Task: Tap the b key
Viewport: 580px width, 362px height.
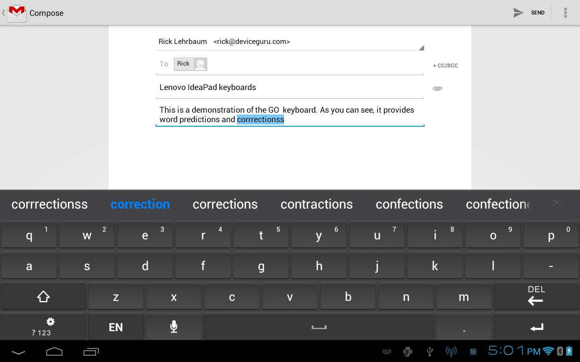Action: pos(348,296)
